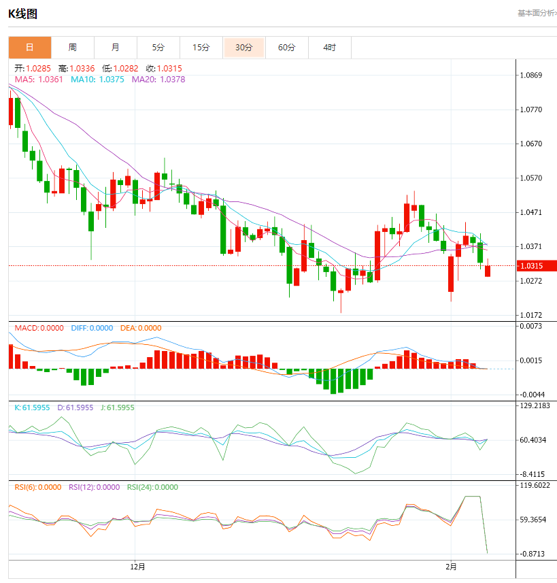This screenshot has width=557, height=583.
Task: Open the 5分 interval tab
Action: click(x=158, y=47)
